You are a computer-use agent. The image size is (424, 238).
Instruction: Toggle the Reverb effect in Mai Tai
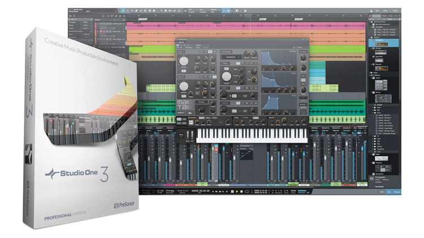pyautogui.click(x=271, y=118)
